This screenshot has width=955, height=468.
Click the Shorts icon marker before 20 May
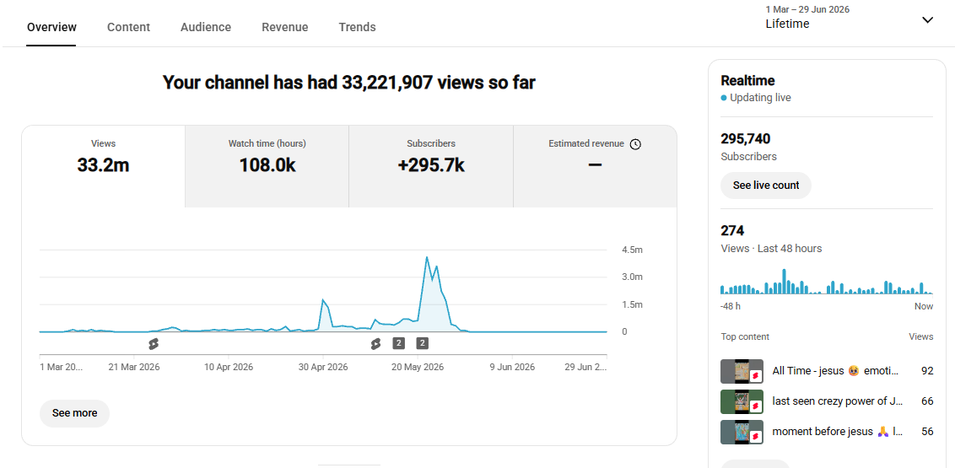(x=375, y=344)
